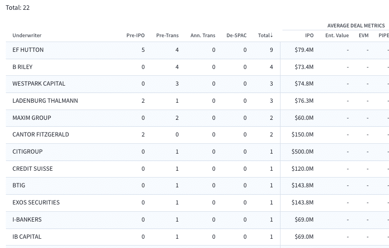Sort by Ann. Trans column header

203,35
